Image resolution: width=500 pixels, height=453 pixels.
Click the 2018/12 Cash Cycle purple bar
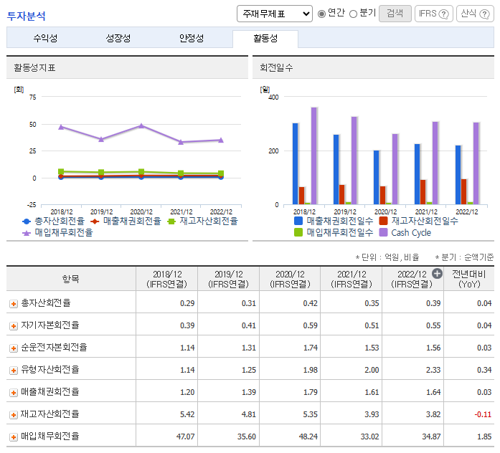click(x=313, y=156)
